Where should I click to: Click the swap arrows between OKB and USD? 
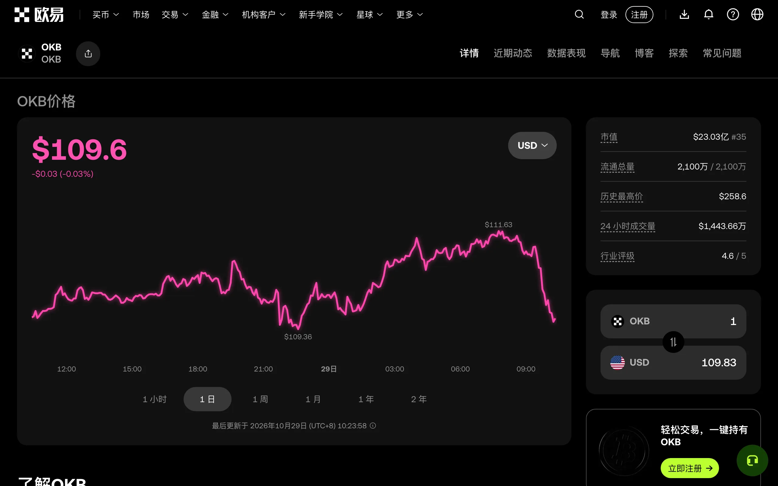point(673,342)
